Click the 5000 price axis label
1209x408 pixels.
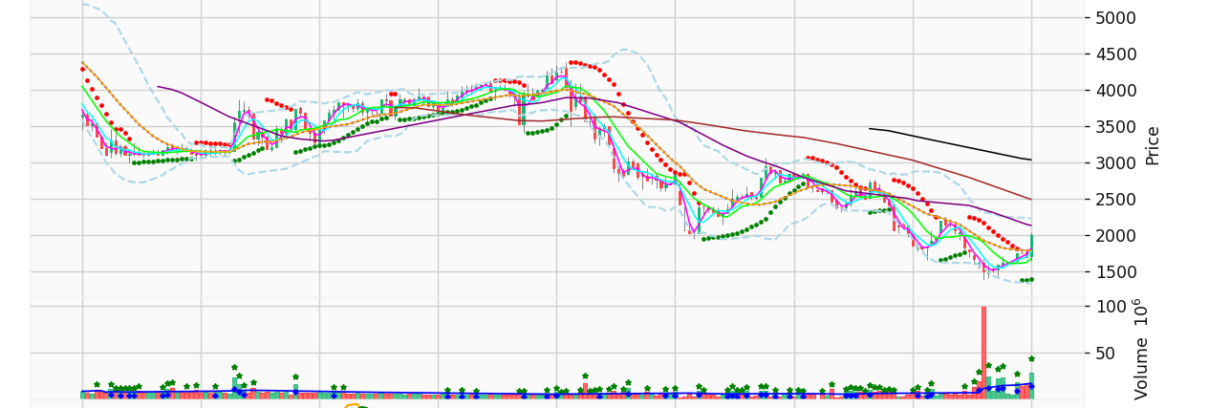tap(1115, 18)
